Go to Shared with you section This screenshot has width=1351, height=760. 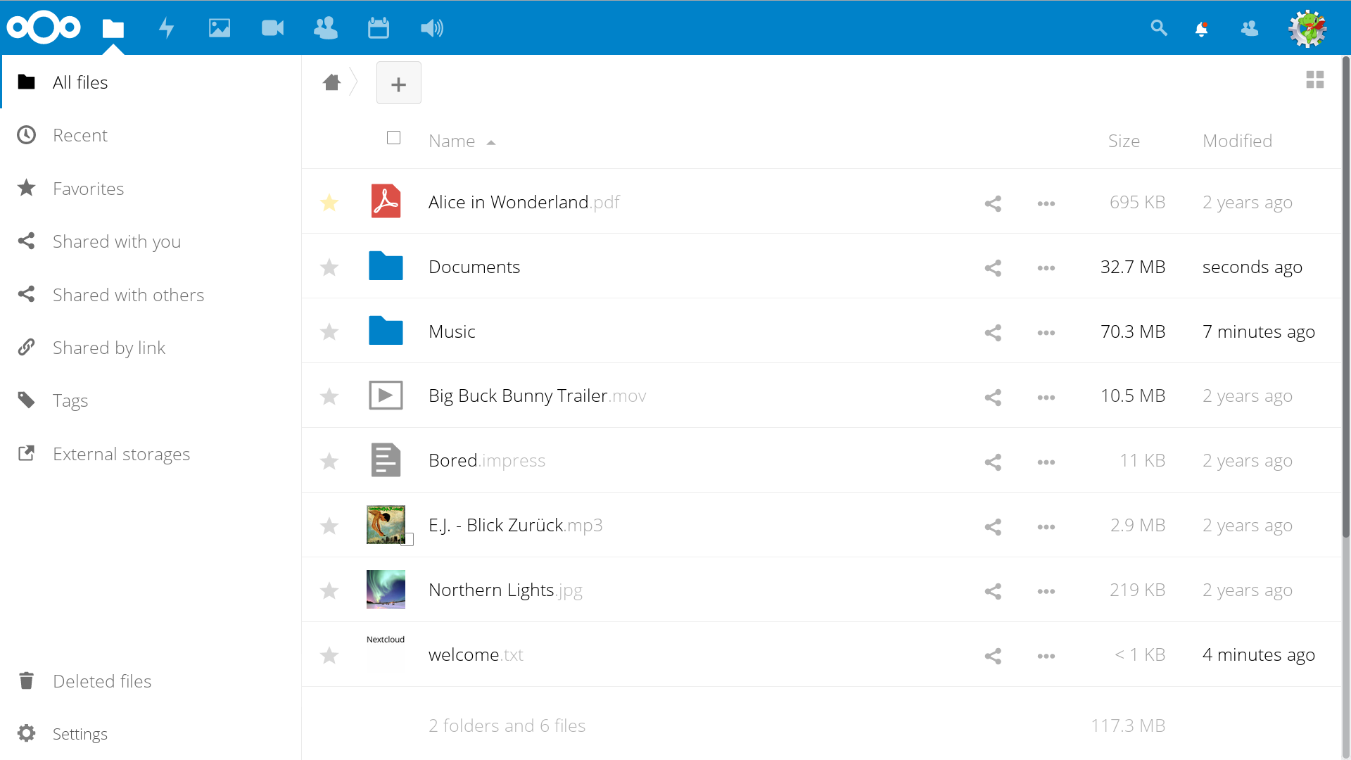(116, 241)
